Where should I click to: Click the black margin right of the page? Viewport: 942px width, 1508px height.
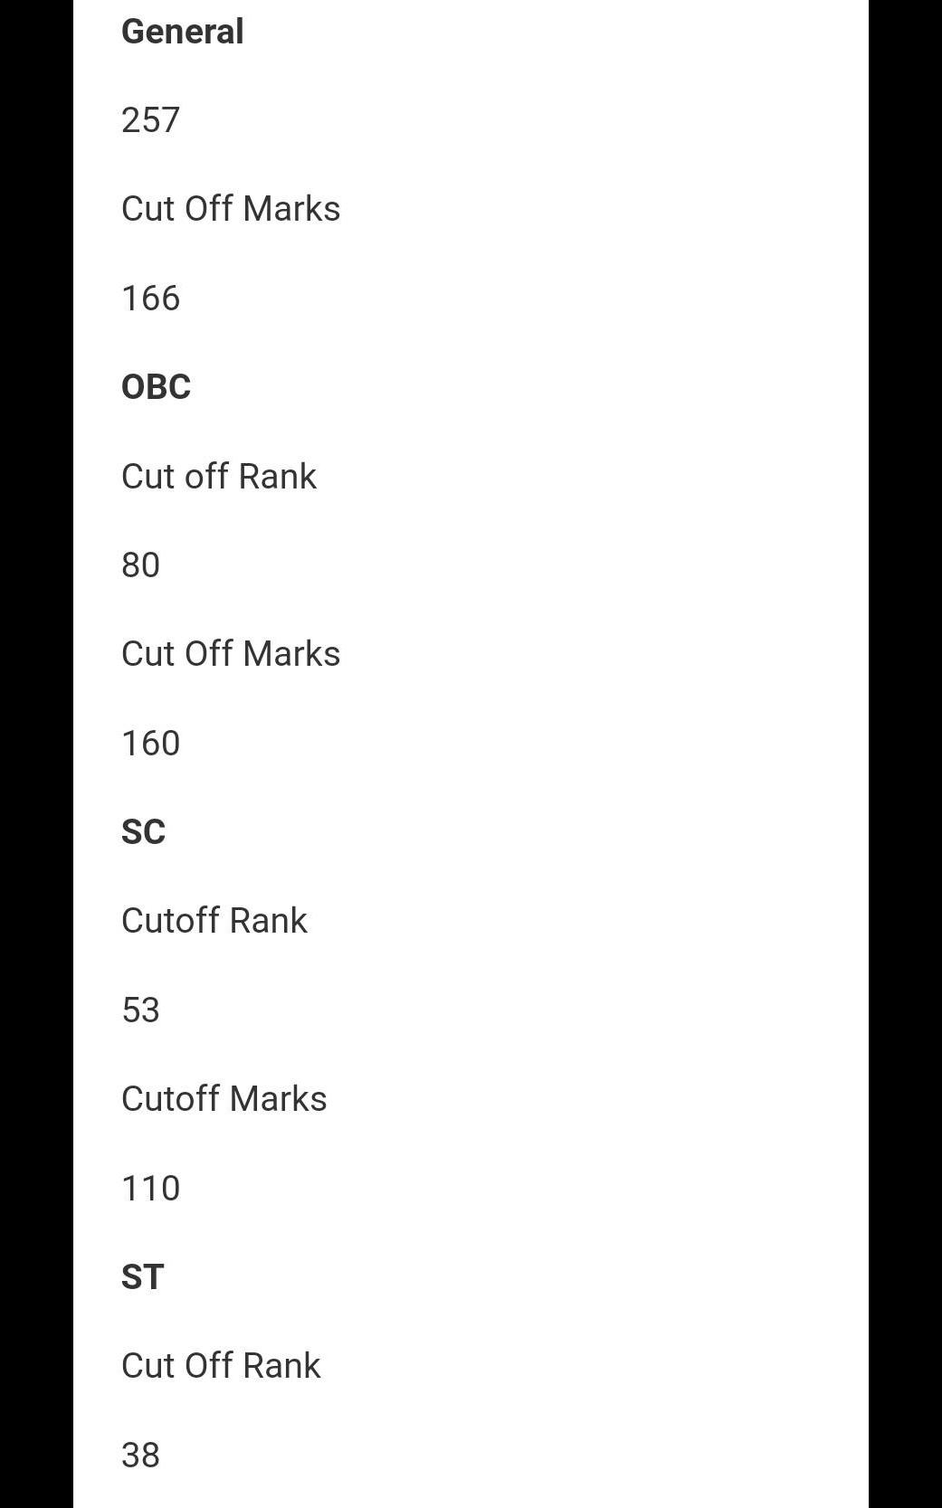905,724
